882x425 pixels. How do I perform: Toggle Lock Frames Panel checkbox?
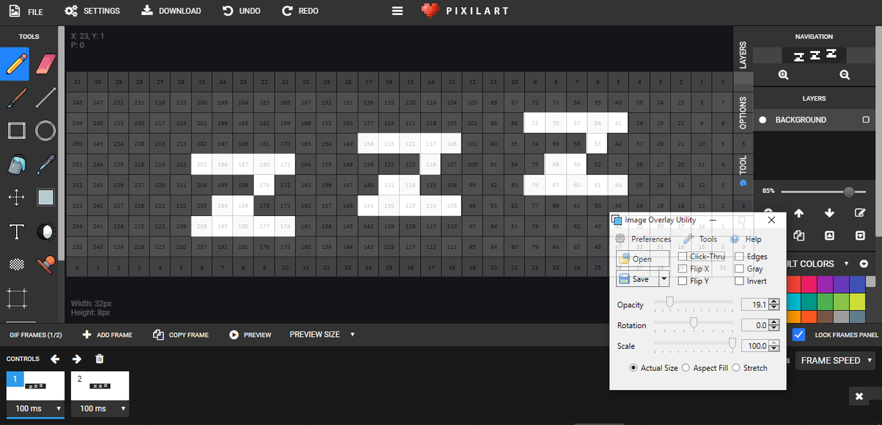[799, 335]
